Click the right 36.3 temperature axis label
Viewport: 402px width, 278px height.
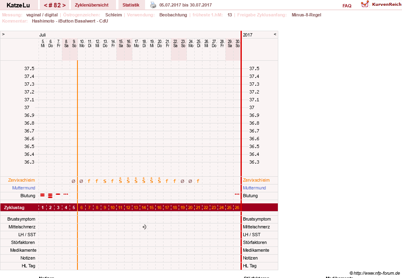tap(254, 162)
